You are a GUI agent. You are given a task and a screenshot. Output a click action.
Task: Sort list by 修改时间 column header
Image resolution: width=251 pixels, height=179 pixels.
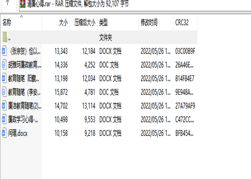point(148,23)
